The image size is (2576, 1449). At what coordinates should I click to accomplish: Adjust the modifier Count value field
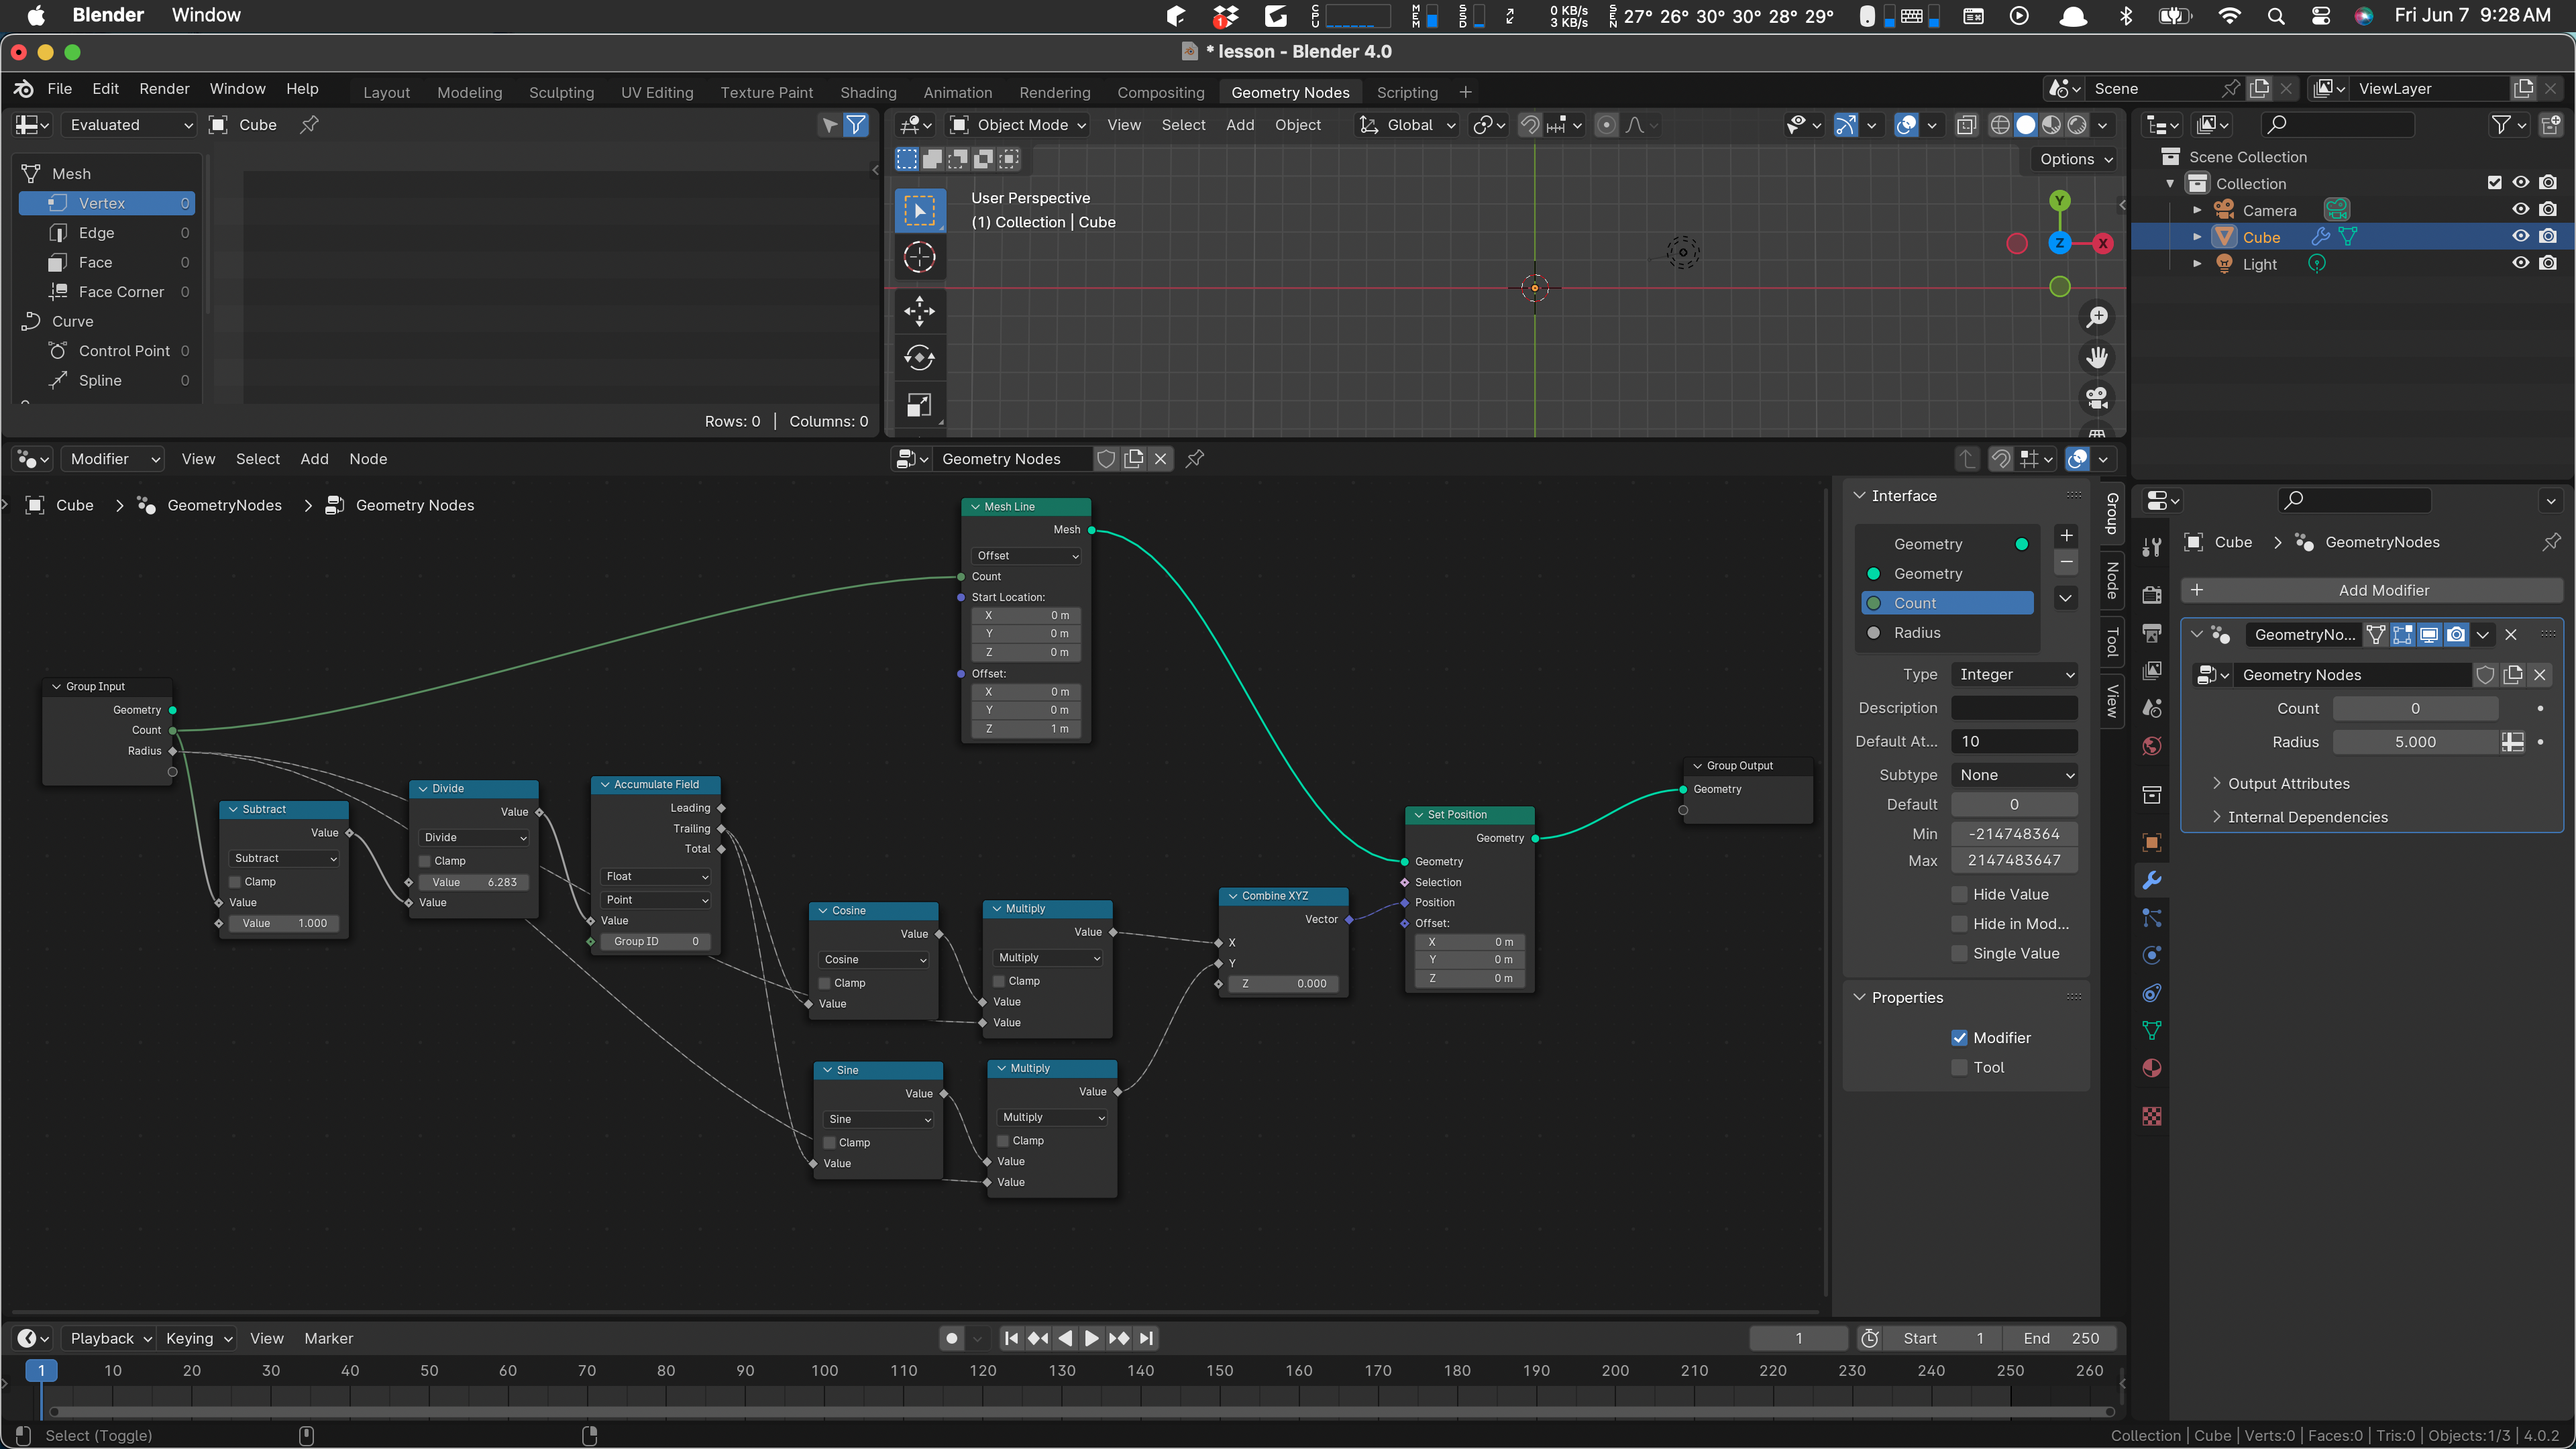pyautogui.click(x=2415, y=708)
